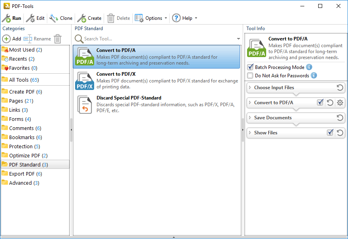Expand the bottom panel arrow
This screenshot has height=239, width=348.
point(174,237)
